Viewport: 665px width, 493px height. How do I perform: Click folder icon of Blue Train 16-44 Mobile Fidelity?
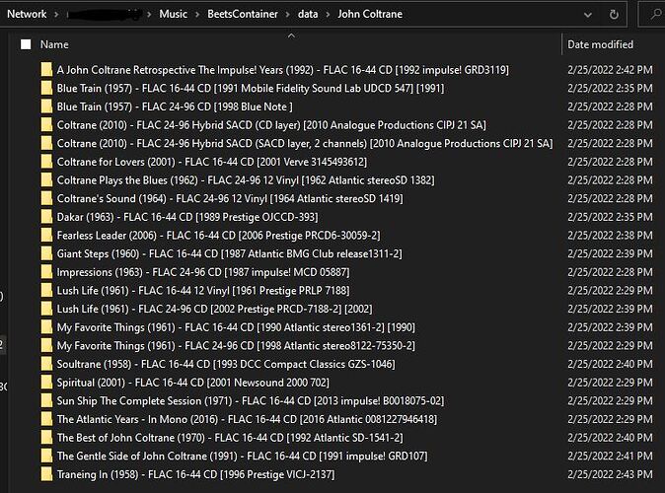pos(46,88)
